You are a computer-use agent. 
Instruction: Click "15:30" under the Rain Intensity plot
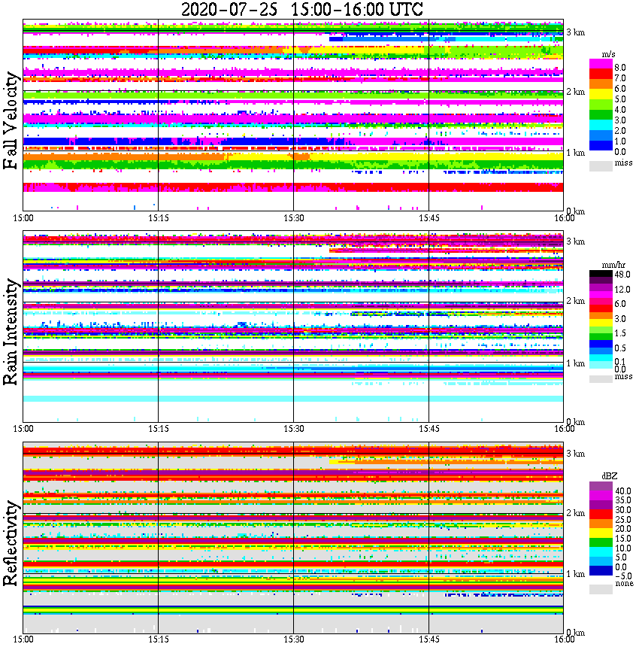(x=294, y=429)
